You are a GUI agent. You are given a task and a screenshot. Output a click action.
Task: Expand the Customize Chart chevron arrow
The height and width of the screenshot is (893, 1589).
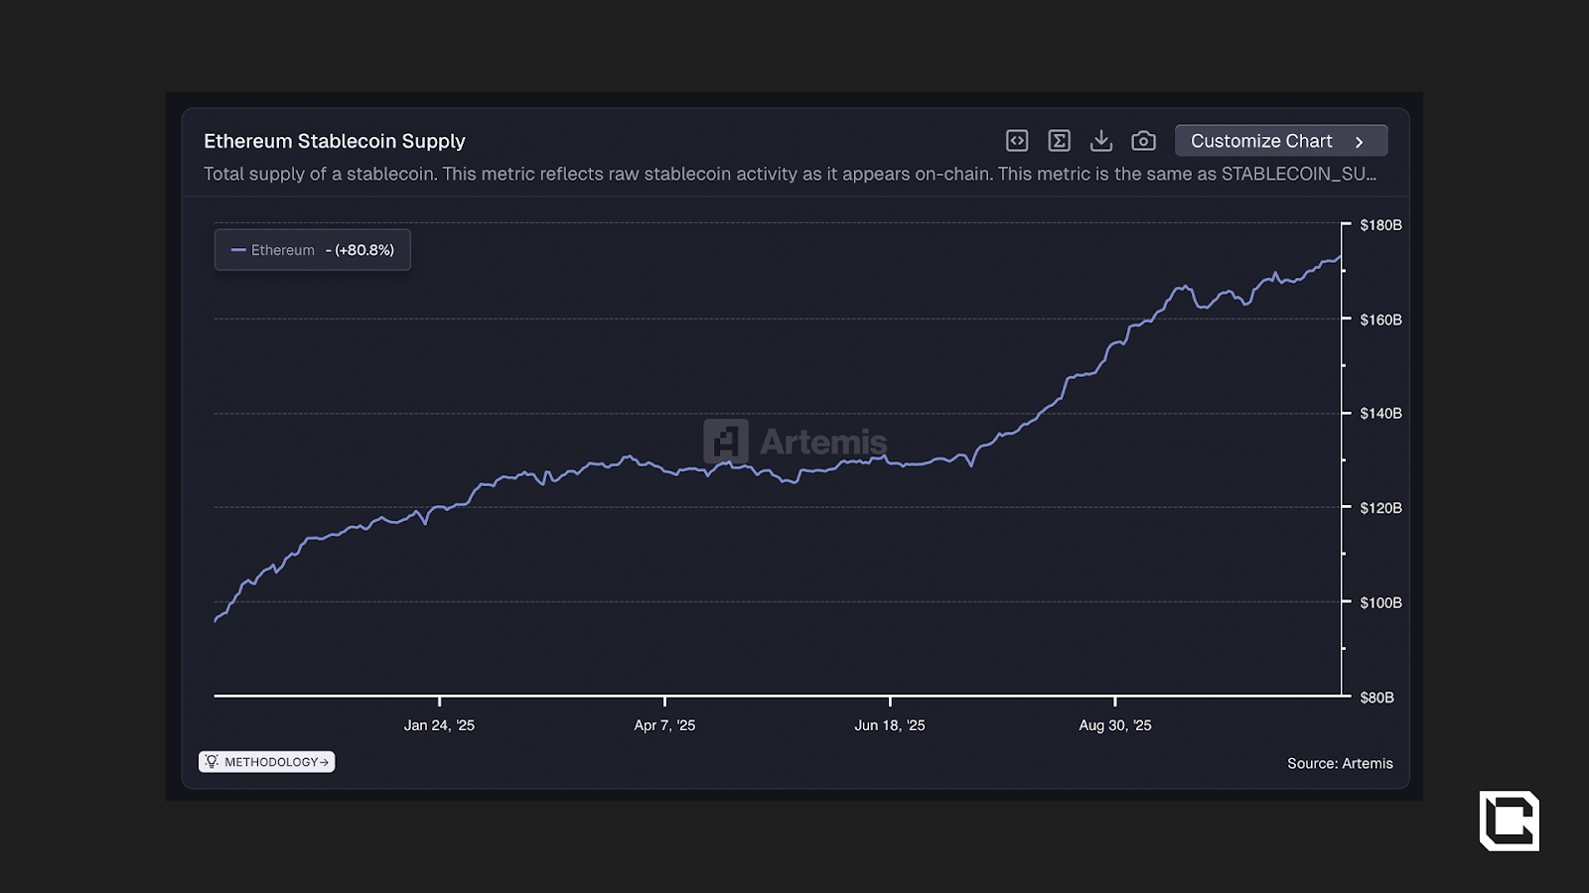[x=1360, y=142]
